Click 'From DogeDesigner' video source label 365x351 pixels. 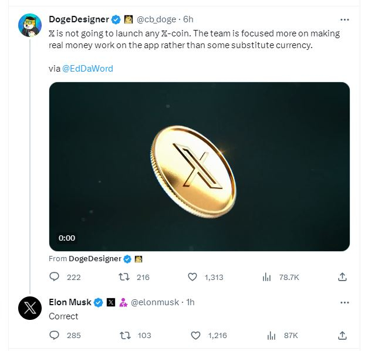(x=94, y=258)
